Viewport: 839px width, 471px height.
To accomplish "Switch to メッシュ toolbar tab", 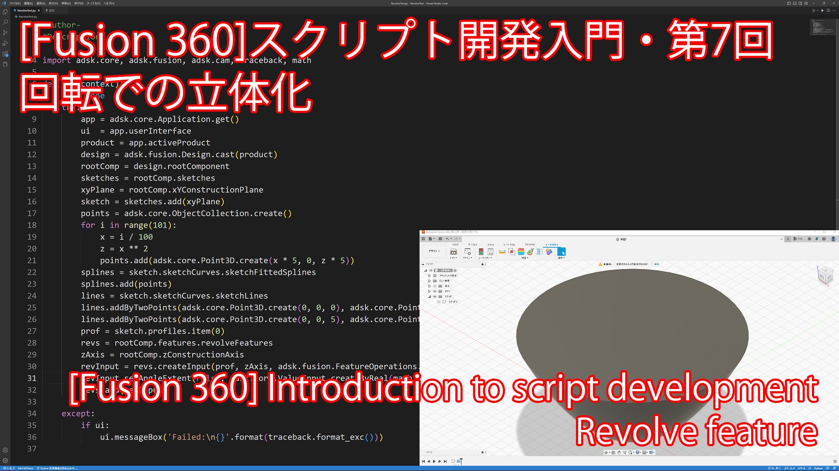I will click(491, 245).
